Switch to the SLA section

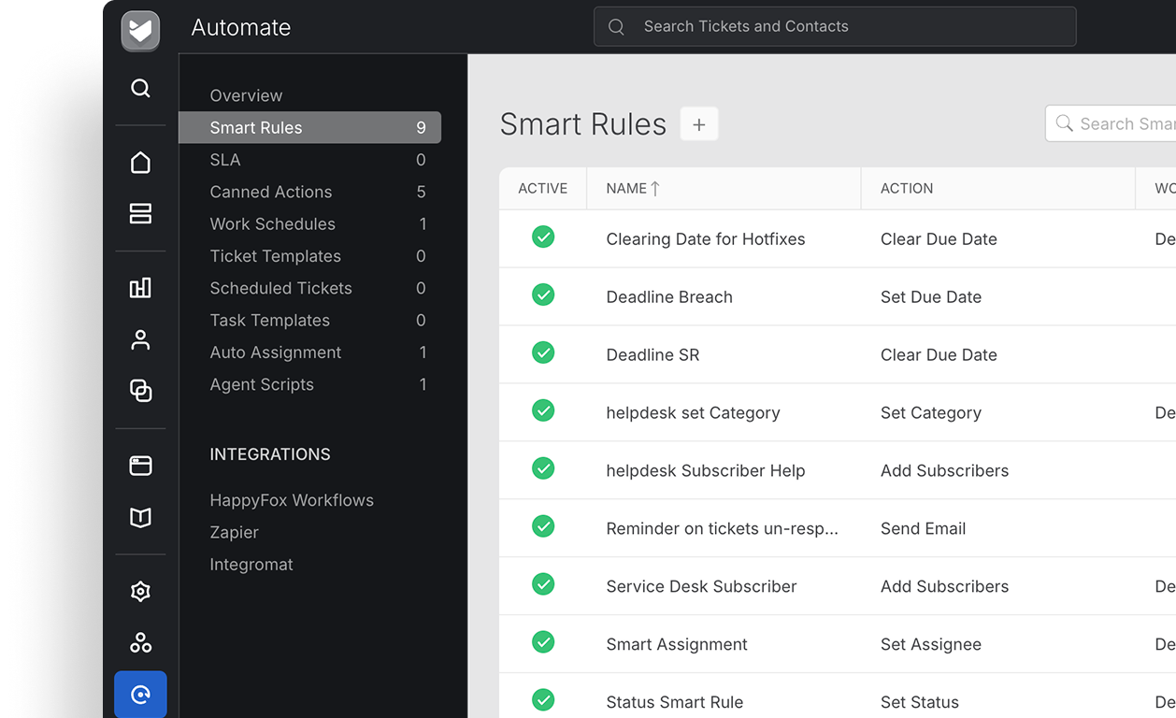(225, 160)
